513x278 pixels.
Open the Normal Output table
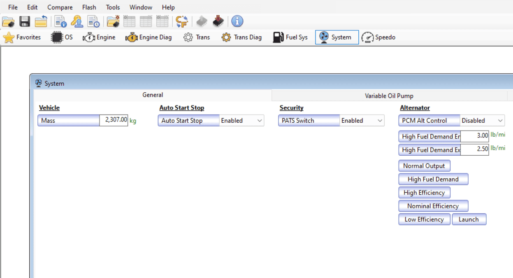pyautogui.click(x=424, y=166)
